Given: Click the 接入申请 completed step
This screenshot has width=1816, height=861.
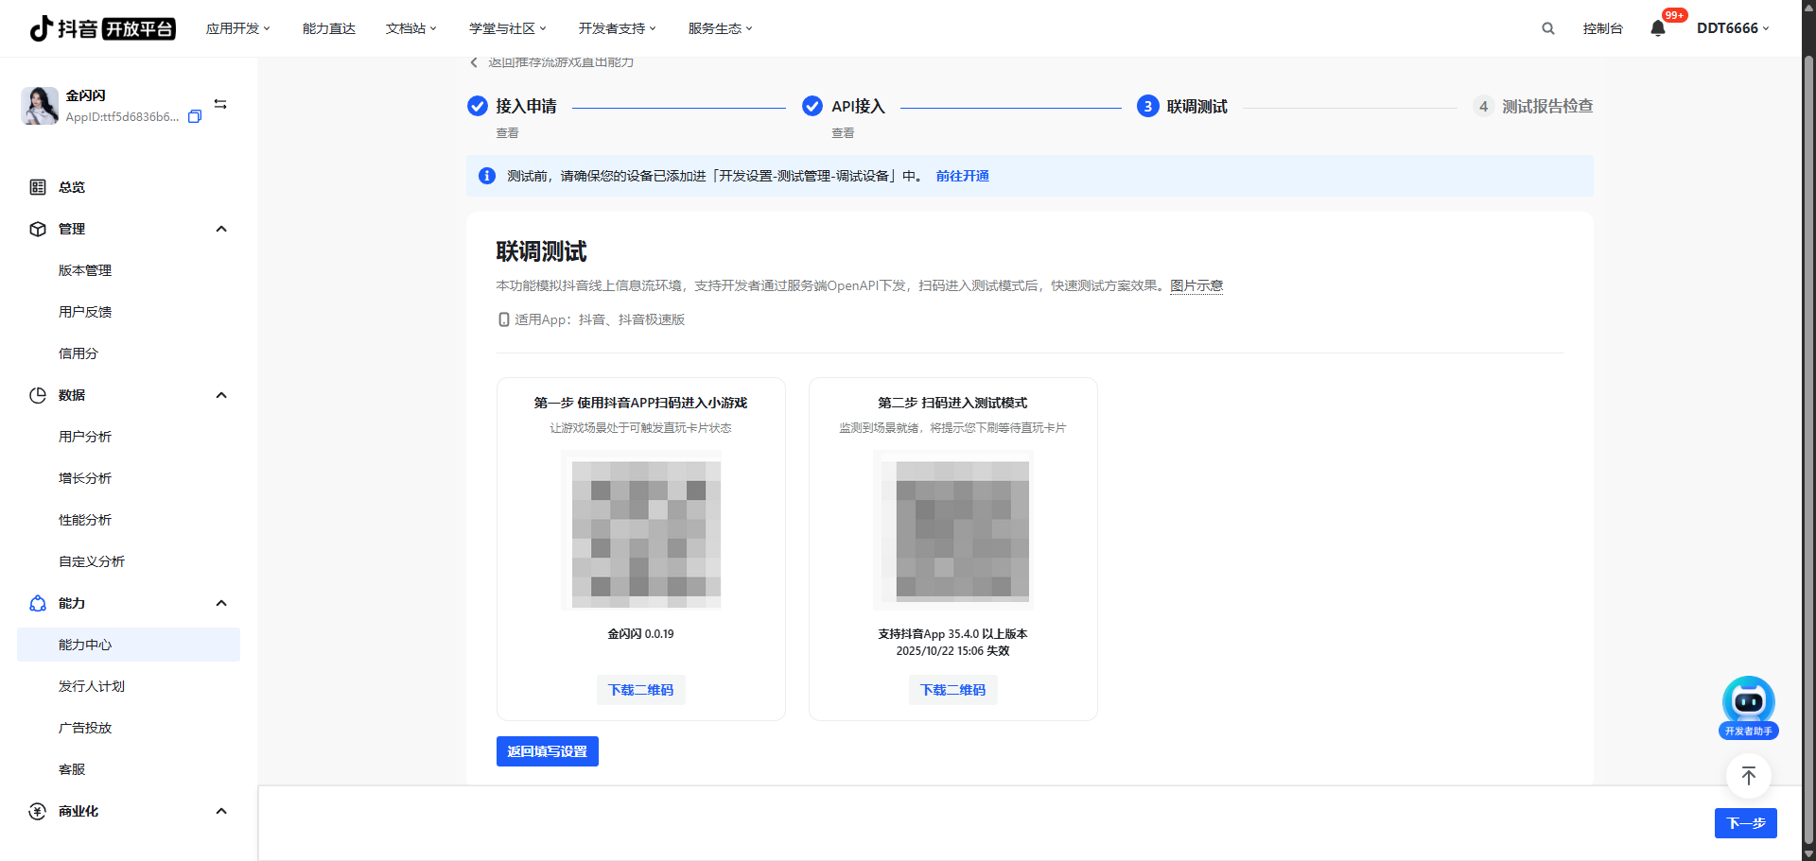Looking at the screenshot, I should [525, 107].
